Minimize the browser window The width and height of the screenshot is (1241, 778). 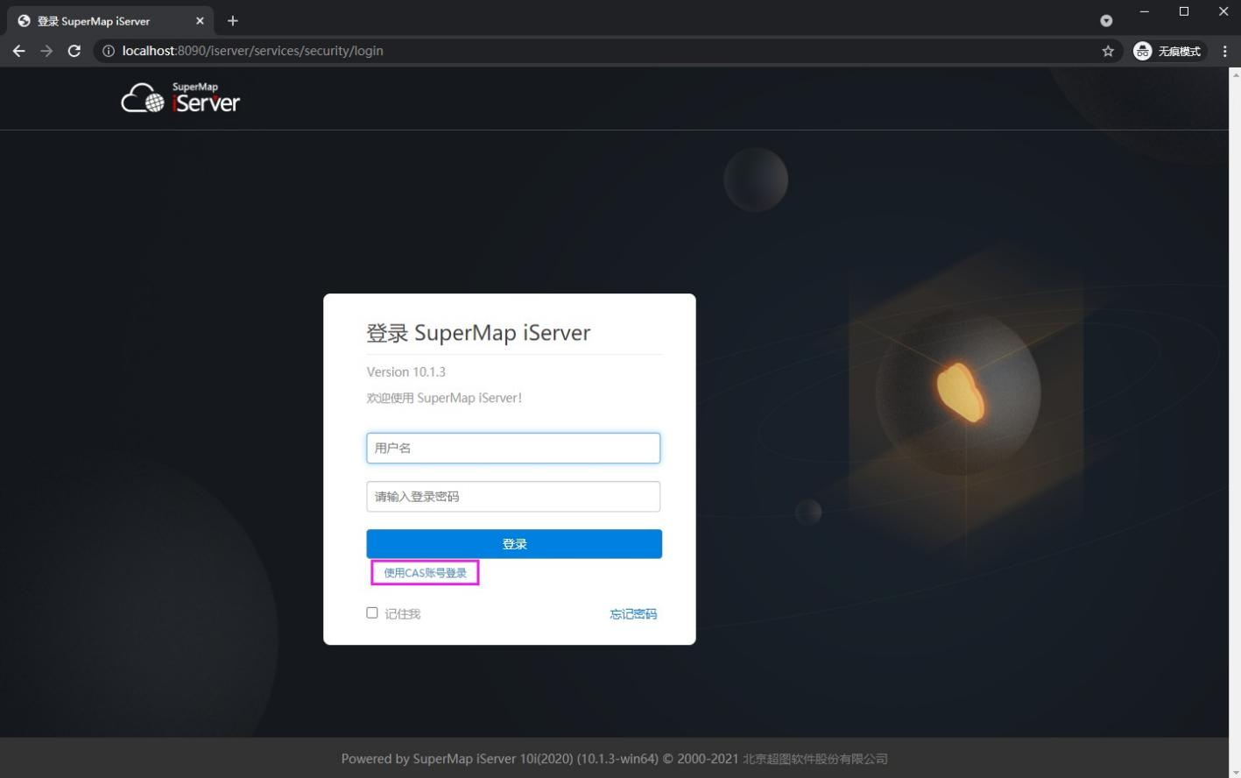click(x=1144, y=11)
